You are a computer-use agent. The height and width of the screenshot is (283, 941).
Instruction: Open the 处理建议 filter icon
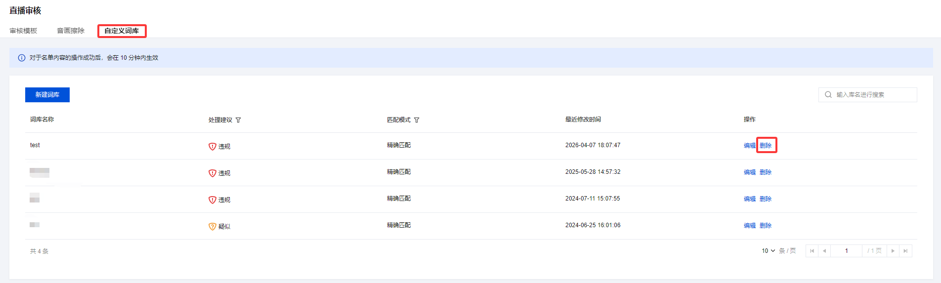pos(238,120)
